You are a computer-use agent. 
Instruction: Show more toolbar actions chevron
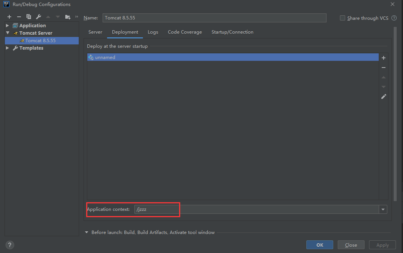point(76,17)
